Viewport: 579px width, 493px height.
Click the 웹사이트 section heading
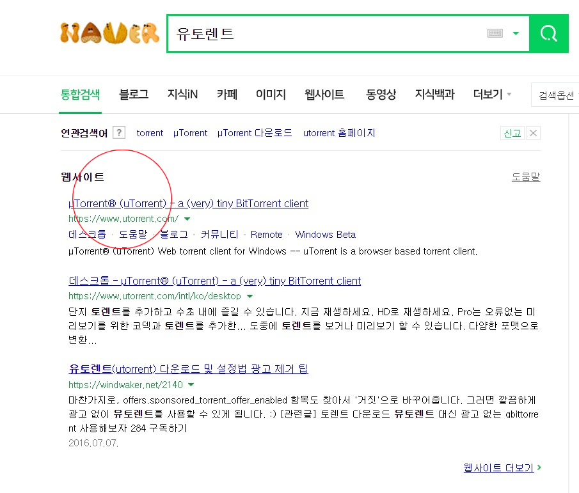coord(83,177)
